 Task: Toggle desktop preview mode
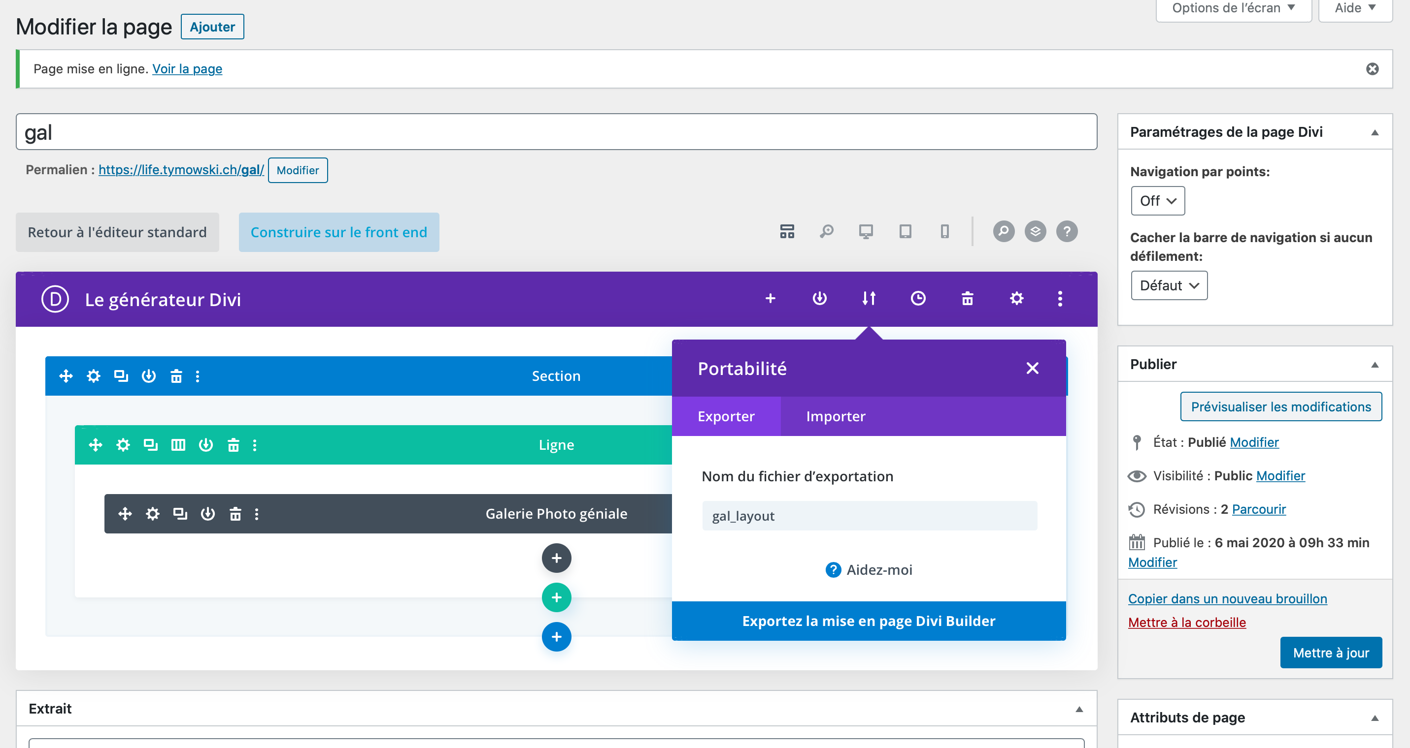coord(866,231)
